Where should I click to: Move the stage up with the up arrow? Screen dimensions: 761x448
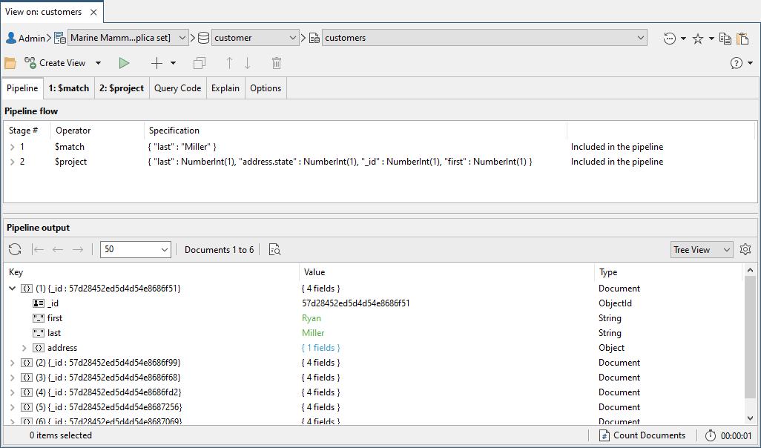[x=229, y=63]
